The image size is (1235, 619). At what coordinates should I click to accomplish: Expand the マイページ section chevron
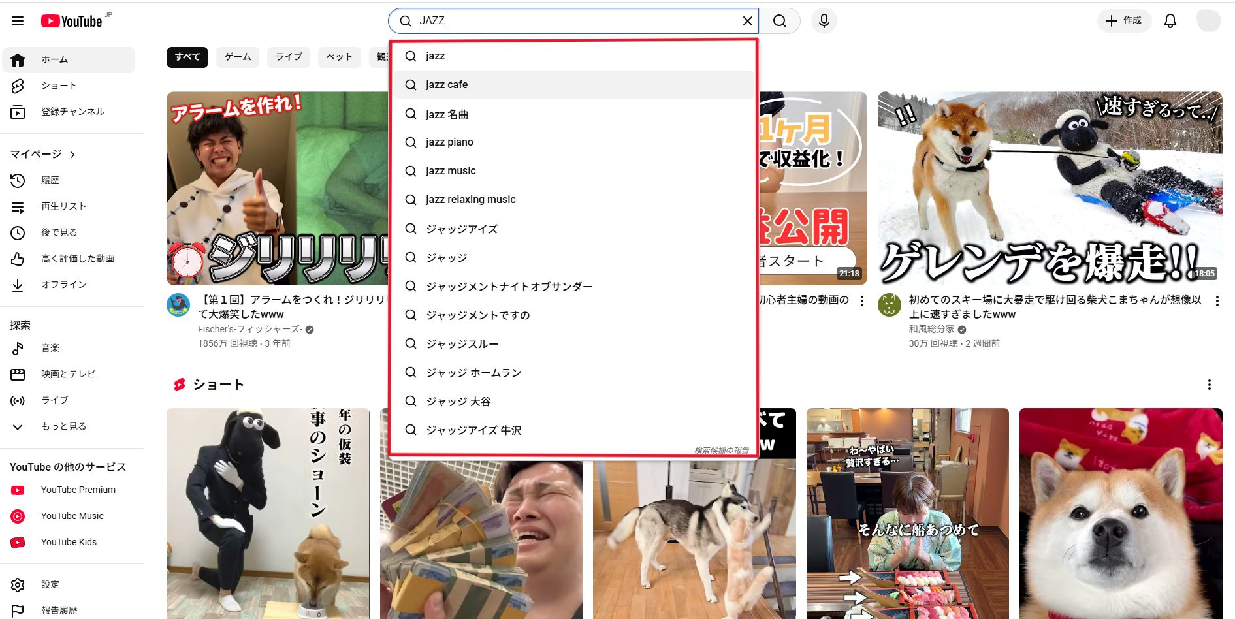72,155
